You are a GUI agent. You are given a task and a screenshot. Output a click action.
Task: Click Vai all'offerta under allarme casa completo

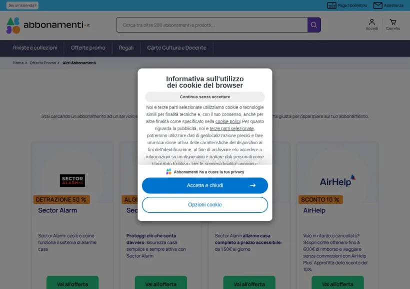(x=249, y=283)
